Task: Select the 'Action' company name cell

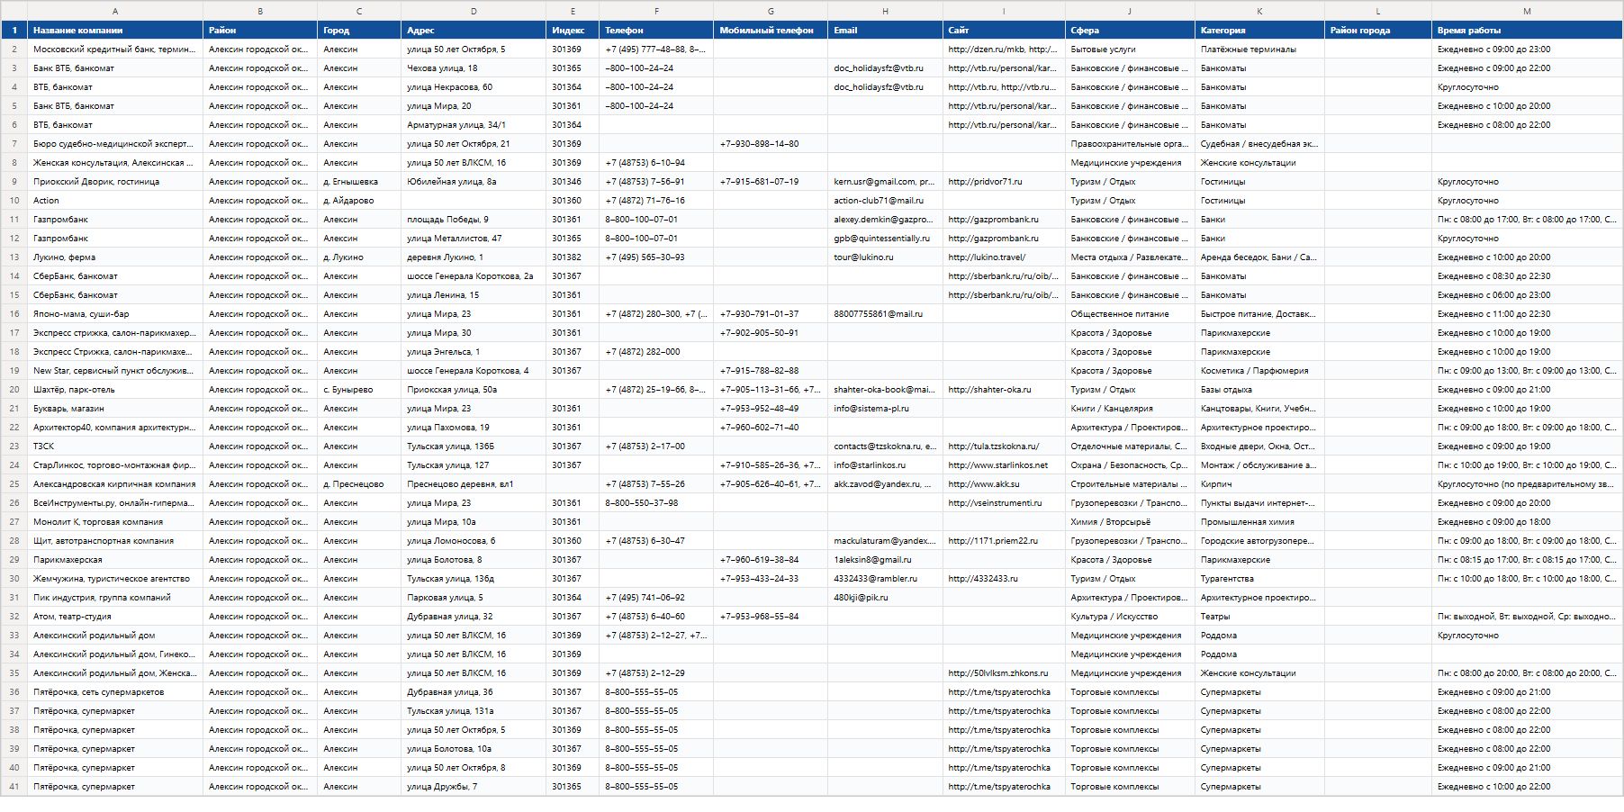Action: pyautogui.click(x=115, y=201)
